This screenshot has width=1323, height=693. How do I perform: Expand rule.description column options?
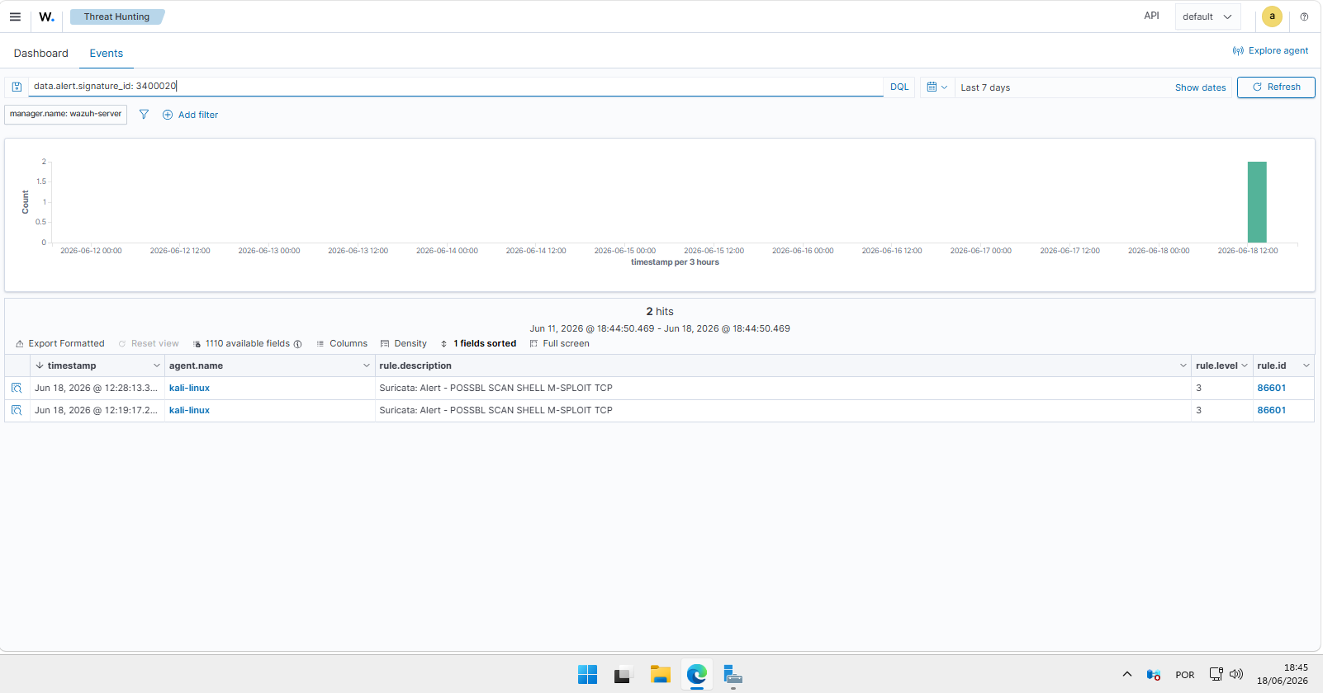tap(1183, 365)
